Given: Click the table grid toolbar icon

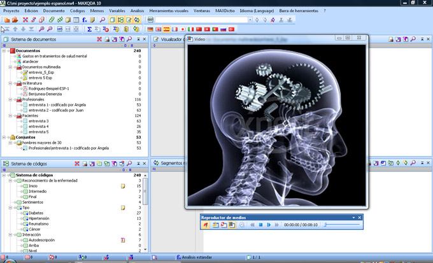Looking at the screenshot, I should pyautogui.click(x=76, y=20).
